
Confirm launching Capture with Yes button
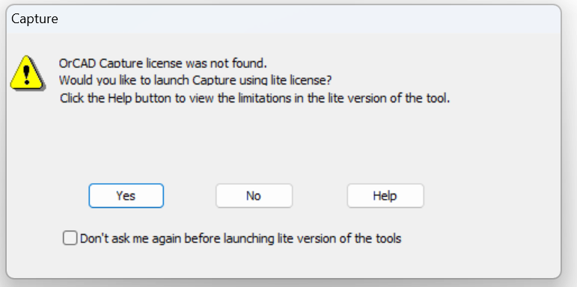click(x=126, y=196)
